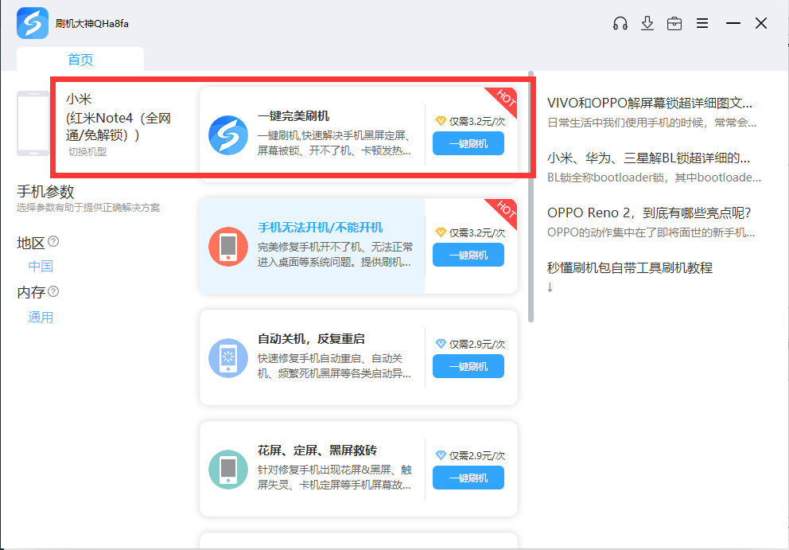This screenshot has height=550, width=789.
Task: Open 手机无法开机/不能开机 title link
Action: pos(320,227)
